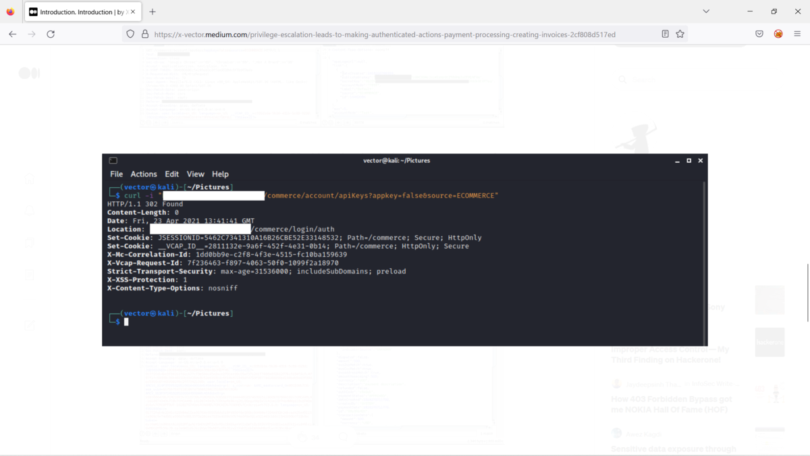810x456 pixels.
Task: Open 'How 403 Forbidden Bypass' article link
Action: (x=671, y=404)
